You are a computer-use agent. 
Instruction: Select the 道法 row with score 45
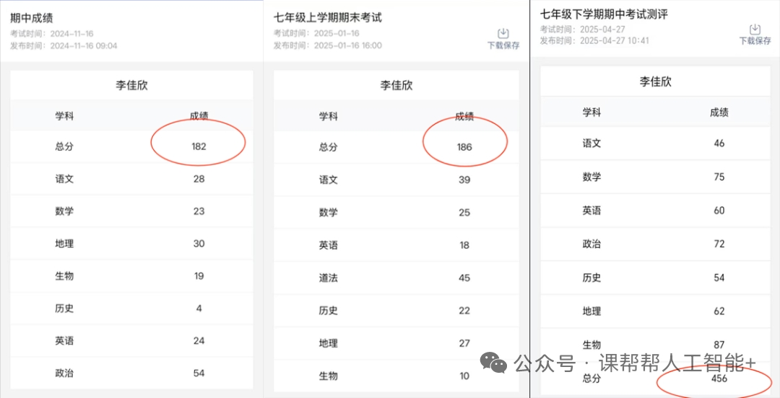click(396, 278)
